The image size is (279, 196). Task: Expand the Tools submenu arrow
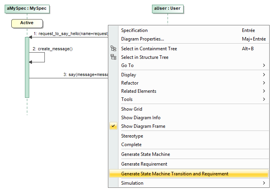(264, 99)
